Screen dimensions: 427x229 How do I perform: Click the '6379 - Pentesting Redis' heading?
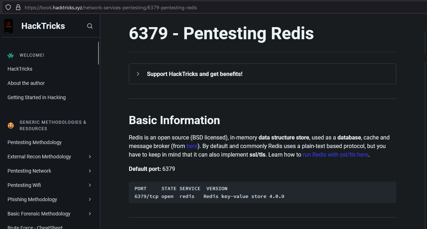pos(221,34)
